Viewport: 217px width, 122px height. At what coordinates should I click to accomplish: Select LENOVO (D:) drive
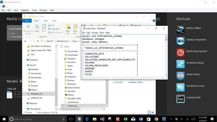click(36, 98)
